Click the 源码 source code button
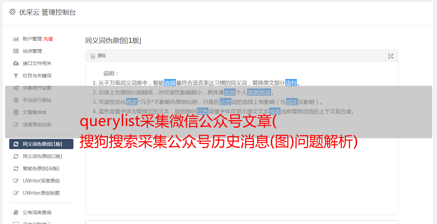Image resolution: width=437 pixels, height=224 pixels. [98, 56]
